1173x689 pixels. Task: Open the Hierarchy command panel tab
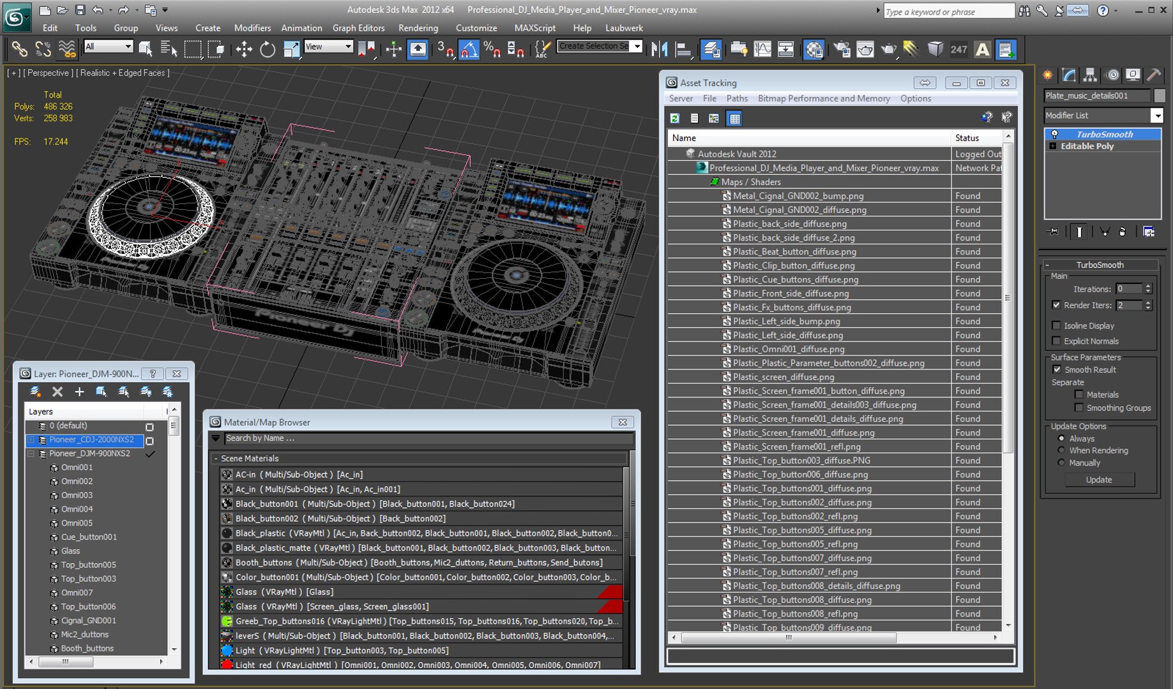coord(1090,75)
